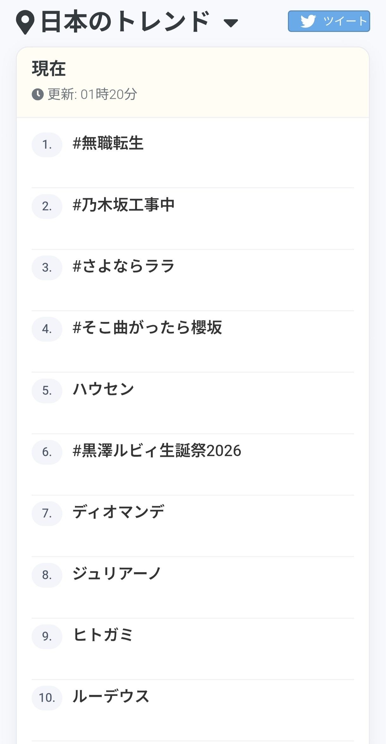The width and height of the screenshot is (386, 744).
Task: Click the Twitter bird icon
Action: point(308,21)
